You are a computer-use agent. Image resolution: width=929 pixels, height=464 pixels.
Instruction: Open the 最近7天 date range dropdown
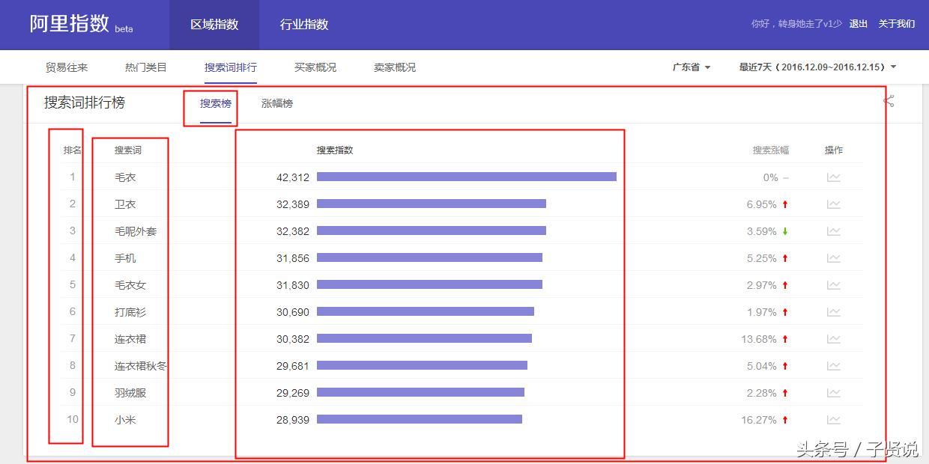point(817,67)
